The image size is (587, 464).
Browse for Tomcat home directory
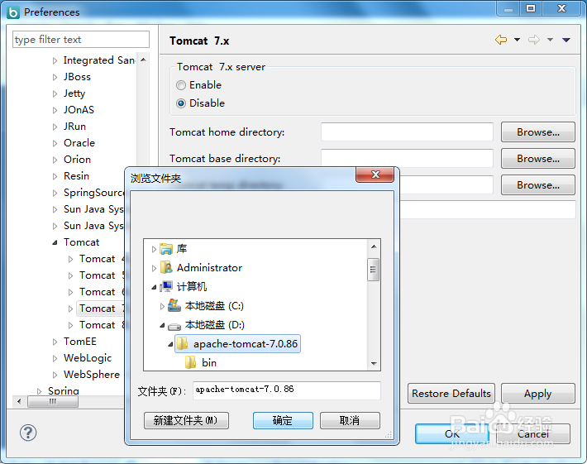[x=538, y=132]
